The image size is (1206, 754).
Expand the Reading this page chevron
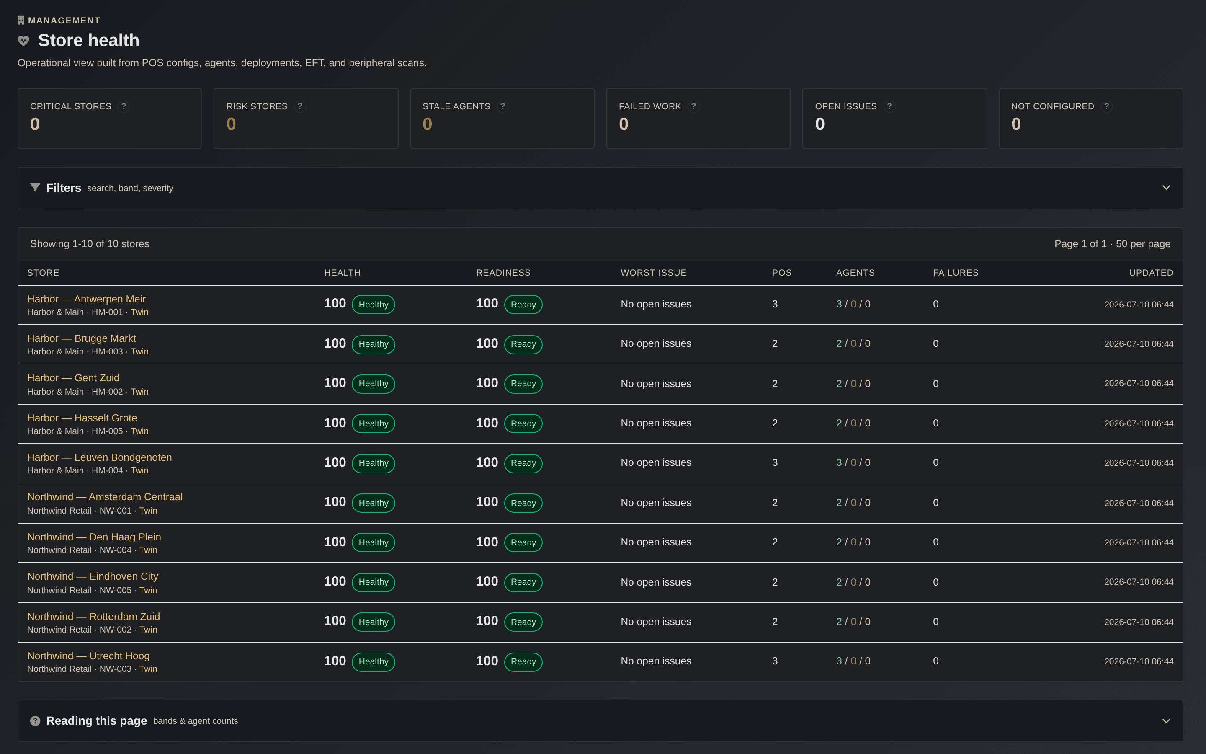coord(1166,720)
